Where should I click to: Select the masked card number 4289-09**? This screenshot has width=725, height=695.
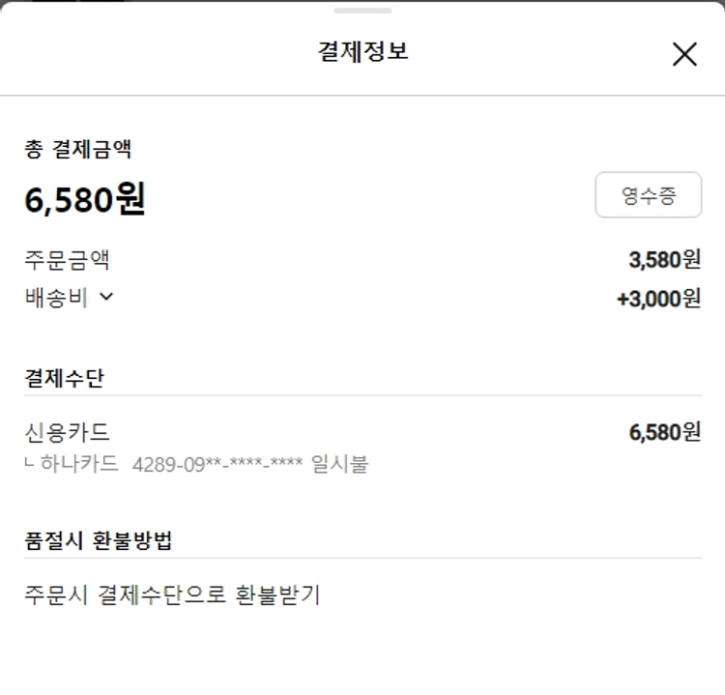point(217,465)
